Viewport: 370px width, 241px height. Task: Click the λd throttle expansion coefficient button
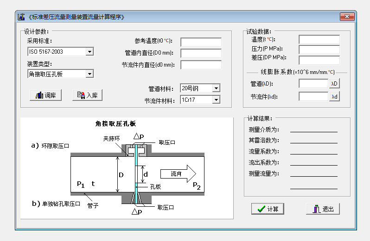click(334, 97)
